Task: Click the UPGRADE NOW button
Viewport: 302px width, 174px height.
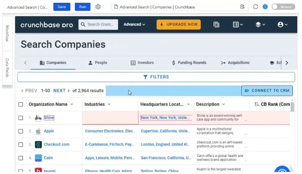Action: [x=178, y=25]
